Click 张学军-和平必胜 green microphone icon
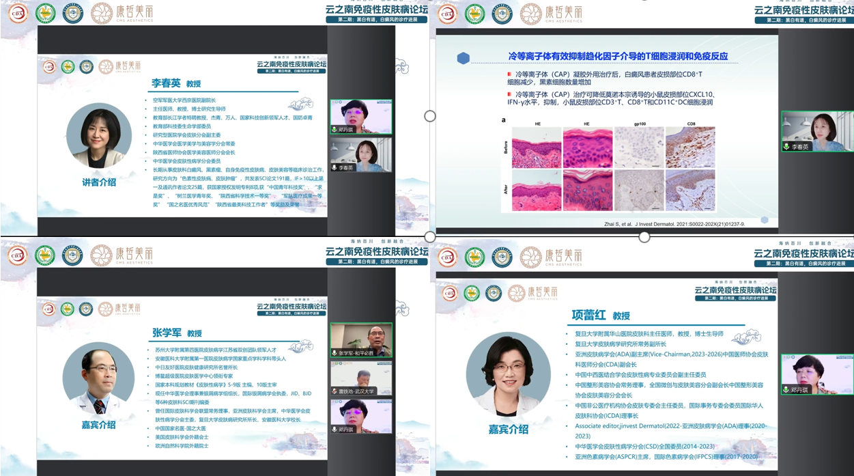 point(335,353)
